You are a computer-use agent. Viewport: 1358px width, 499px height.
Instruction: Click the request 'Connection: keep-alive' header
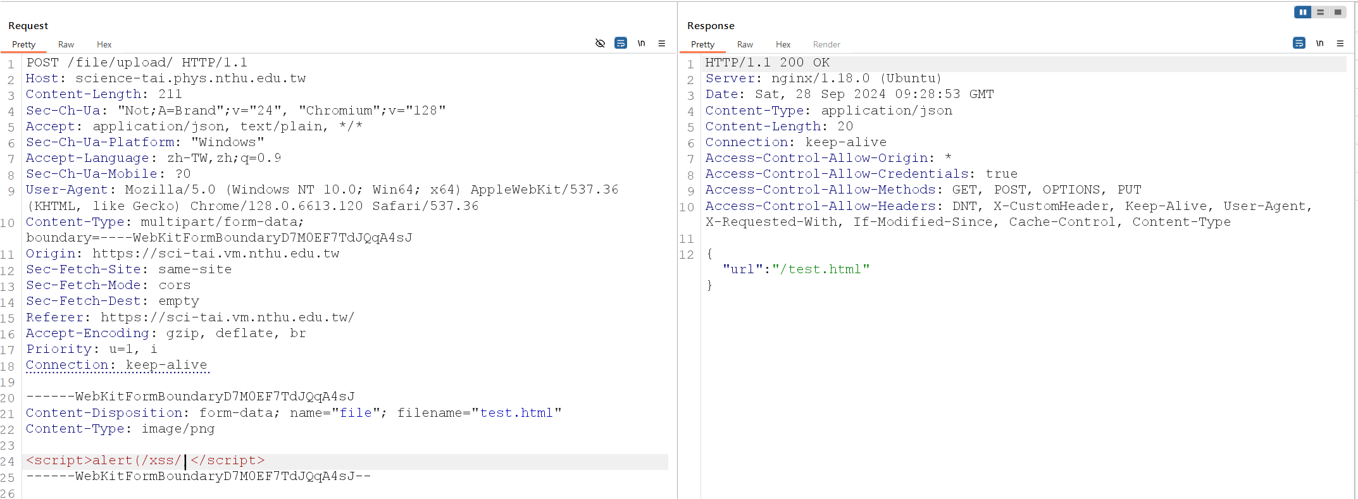[x=116, y=365]
